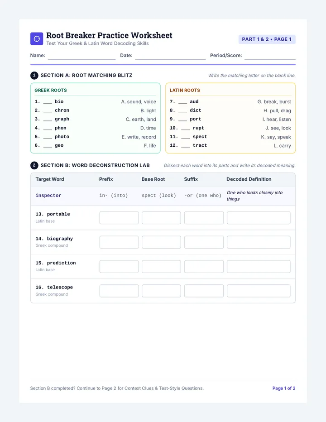The height and width of the screenshot is (422, 326).
Task: Click the answer blank for phon
Action: [x=48, y=129]
